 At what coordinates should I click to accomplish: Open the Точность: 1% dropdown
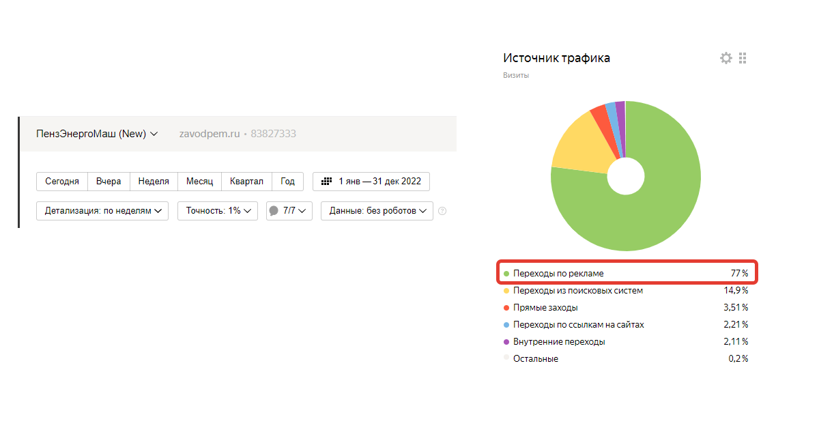click(x=218, y=211)
